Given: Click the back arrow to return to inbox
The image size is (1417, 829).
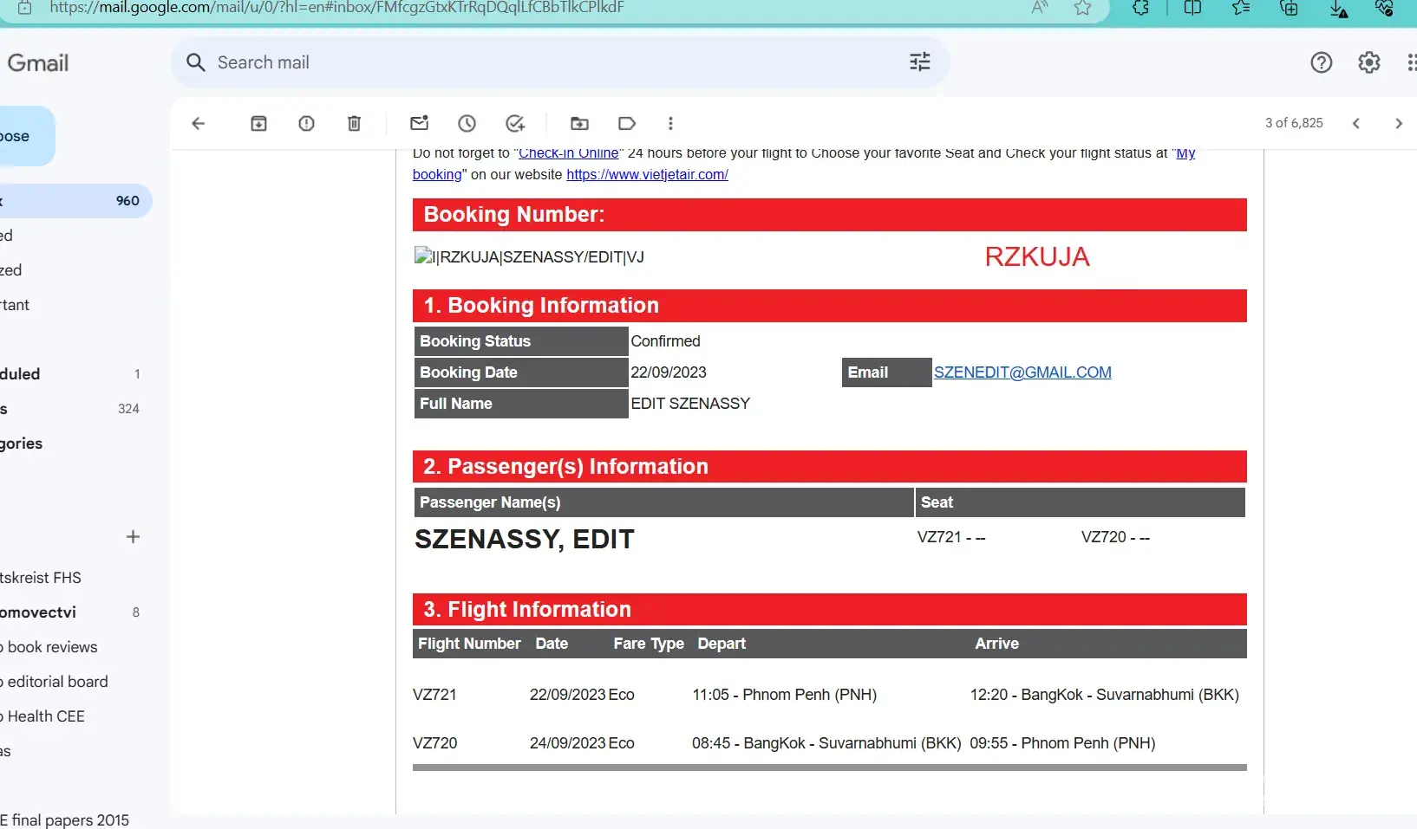Looking at the screenshot, I should 198,123.
